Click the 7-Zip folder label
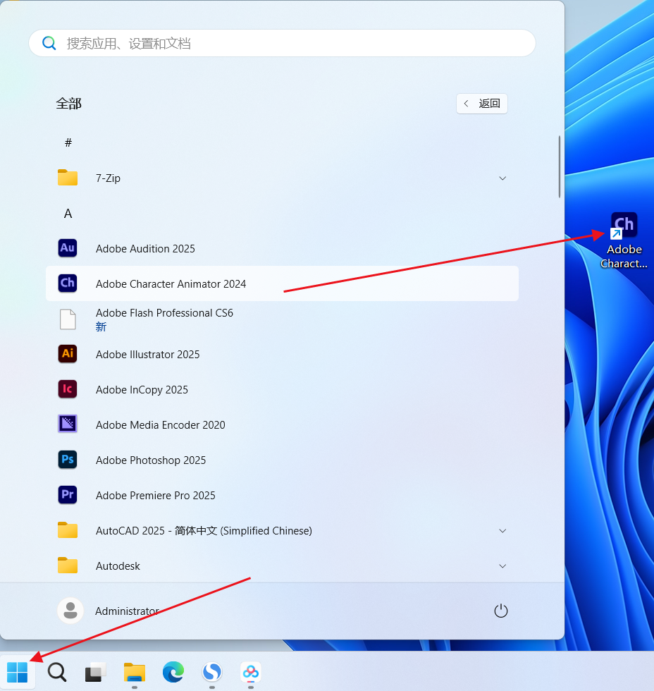This screenshot has width=654, height=691. point(108,178)
